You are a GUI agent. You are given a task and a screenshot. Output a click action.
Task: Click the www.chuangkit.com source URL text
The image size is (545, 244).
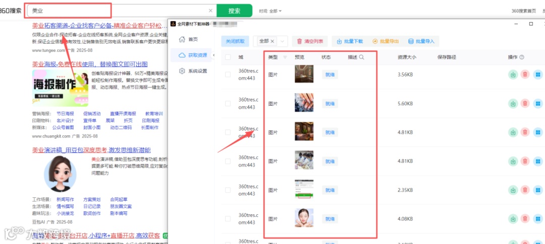coord(51,136)
